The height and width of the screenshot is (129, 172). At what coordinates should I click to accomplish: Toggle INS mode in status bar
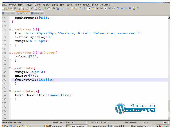coord(165,122)
